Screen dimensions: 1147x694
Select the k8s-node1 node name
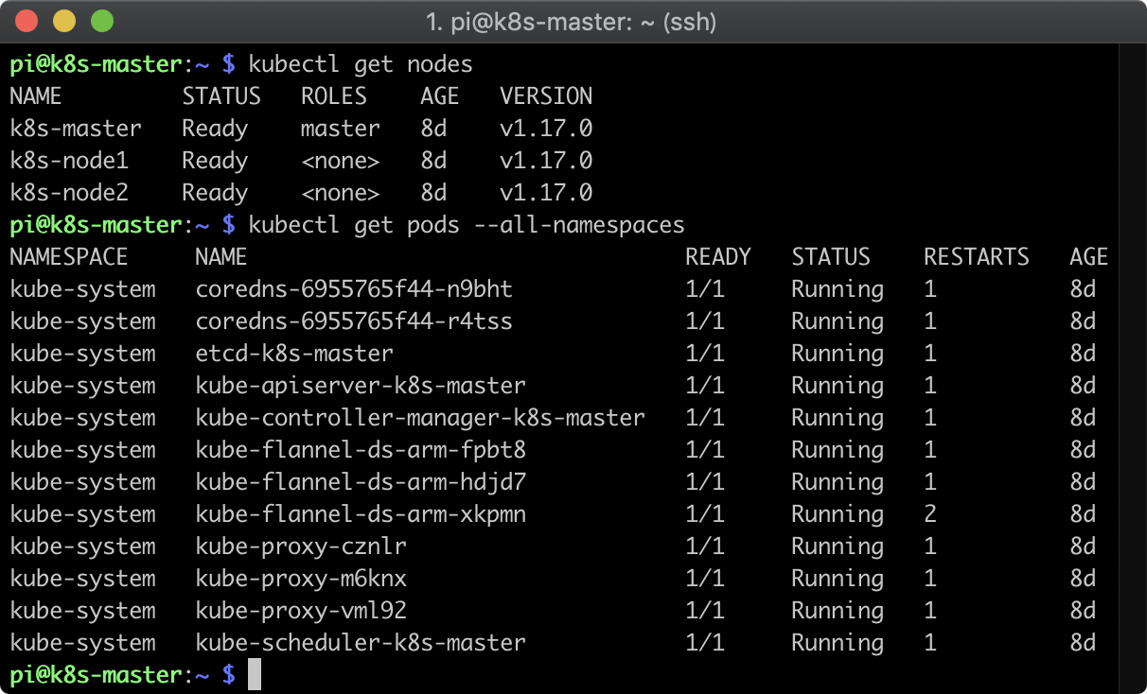pos(69,161)
